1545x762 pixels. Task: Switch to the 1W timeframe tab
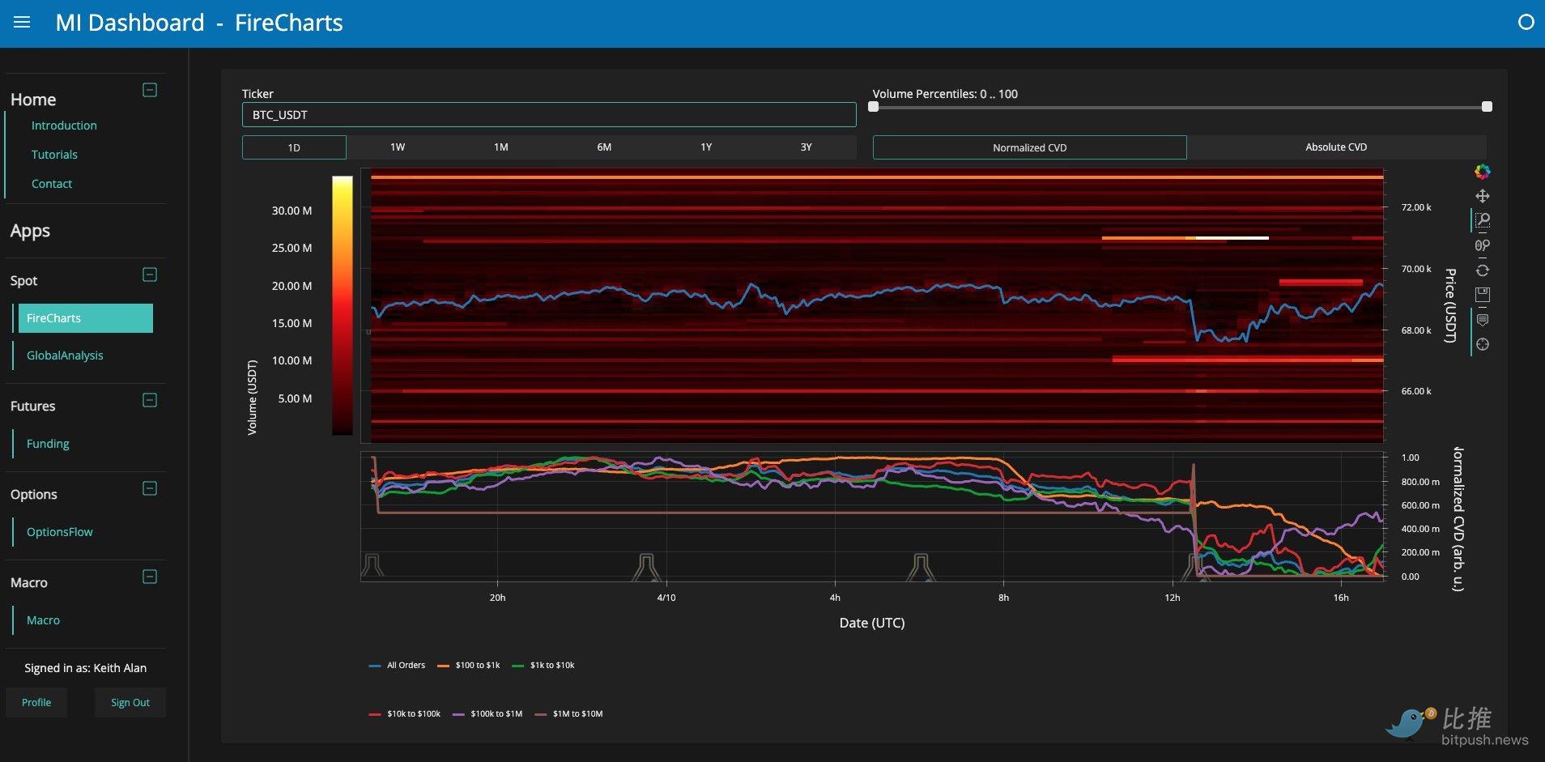pos(398,147)
